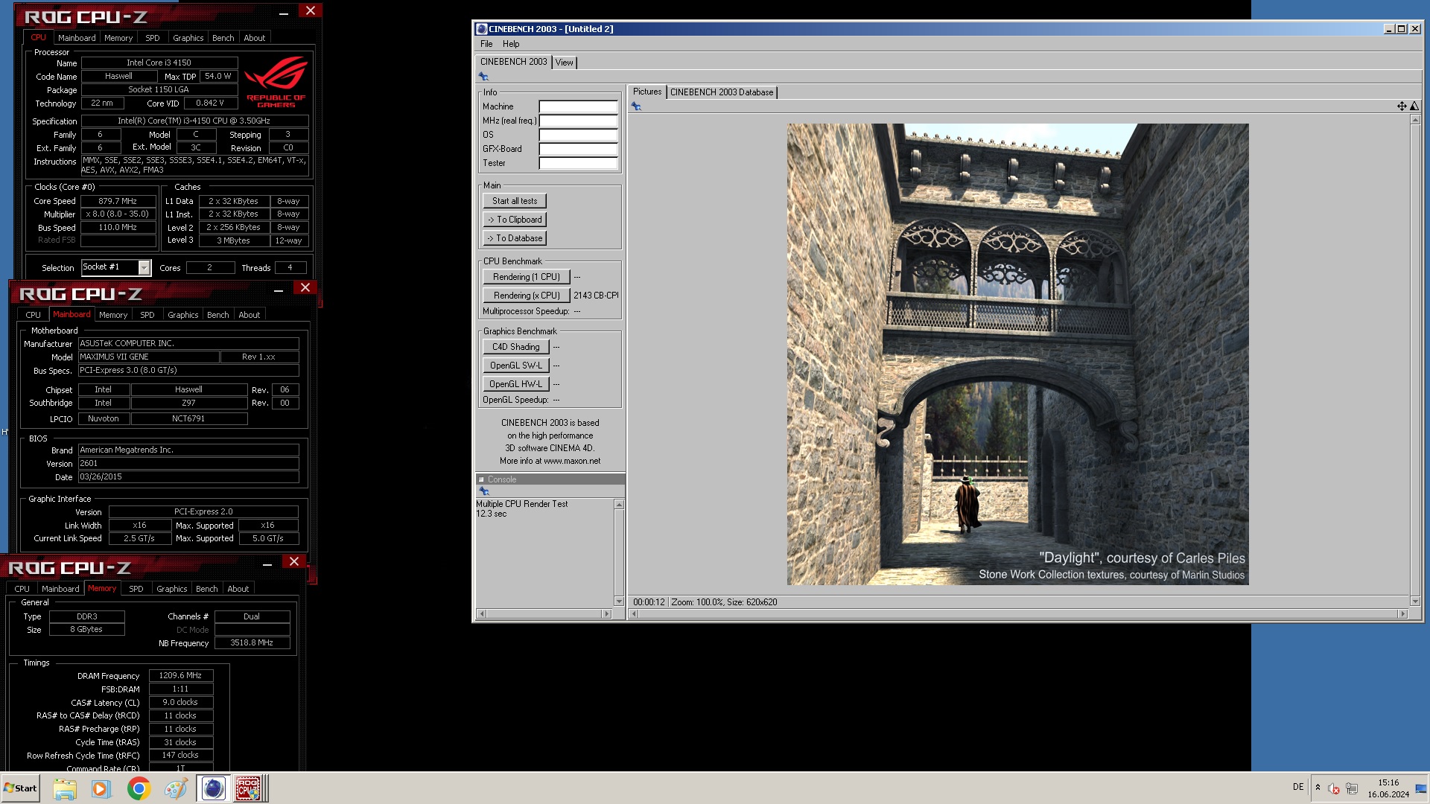Click the DE language indicator
The width and height of the screenshot is (1430, 804).
[1298, 788]
